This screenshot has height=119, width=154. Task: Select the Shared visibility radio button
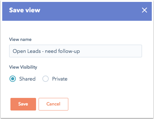(13, 79)
